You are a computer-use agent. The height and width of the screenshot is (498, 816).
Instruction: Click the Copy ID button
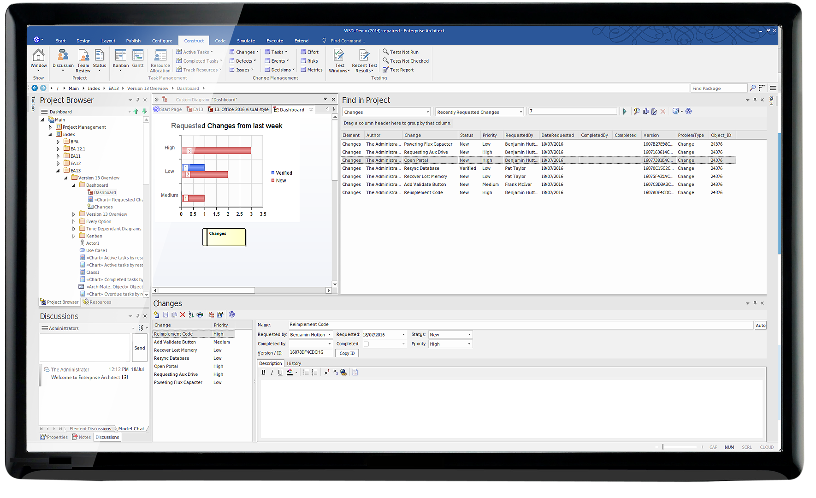pos(347,353)
